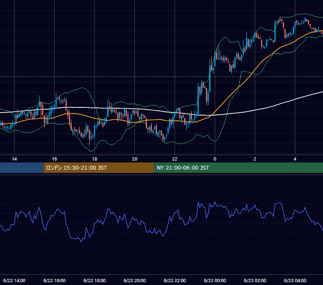Click the '6/23 02:00' date label
This screenshot has height=285, width=323.
coord(255,280)
